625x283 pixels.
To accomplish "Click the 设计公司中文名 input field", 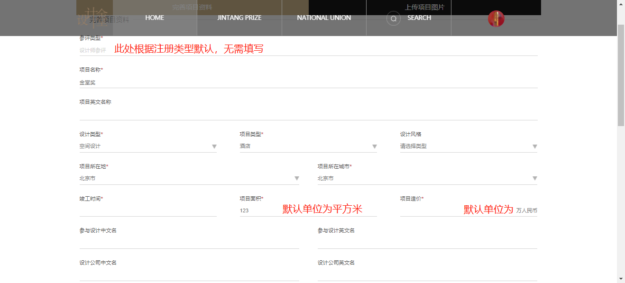I will click(x=189, y=275).
